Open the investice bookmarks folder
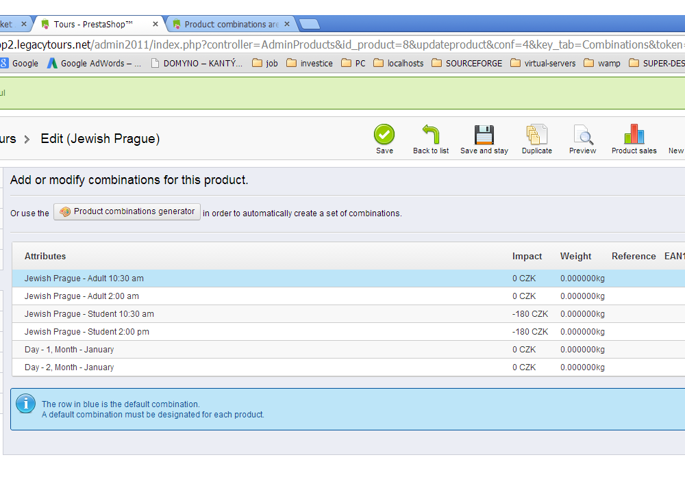Image resolution: width=685 pixels, height=479 pixels. coord(310,63)
